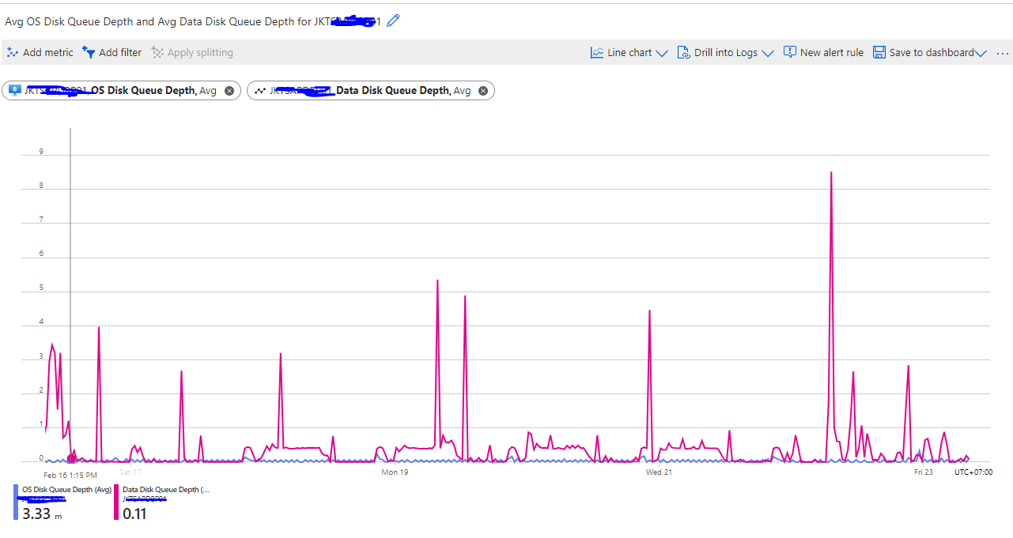The image size is (1013, 538).
Task: Click the save floppy disk icon
Action: tap(879, 52)
